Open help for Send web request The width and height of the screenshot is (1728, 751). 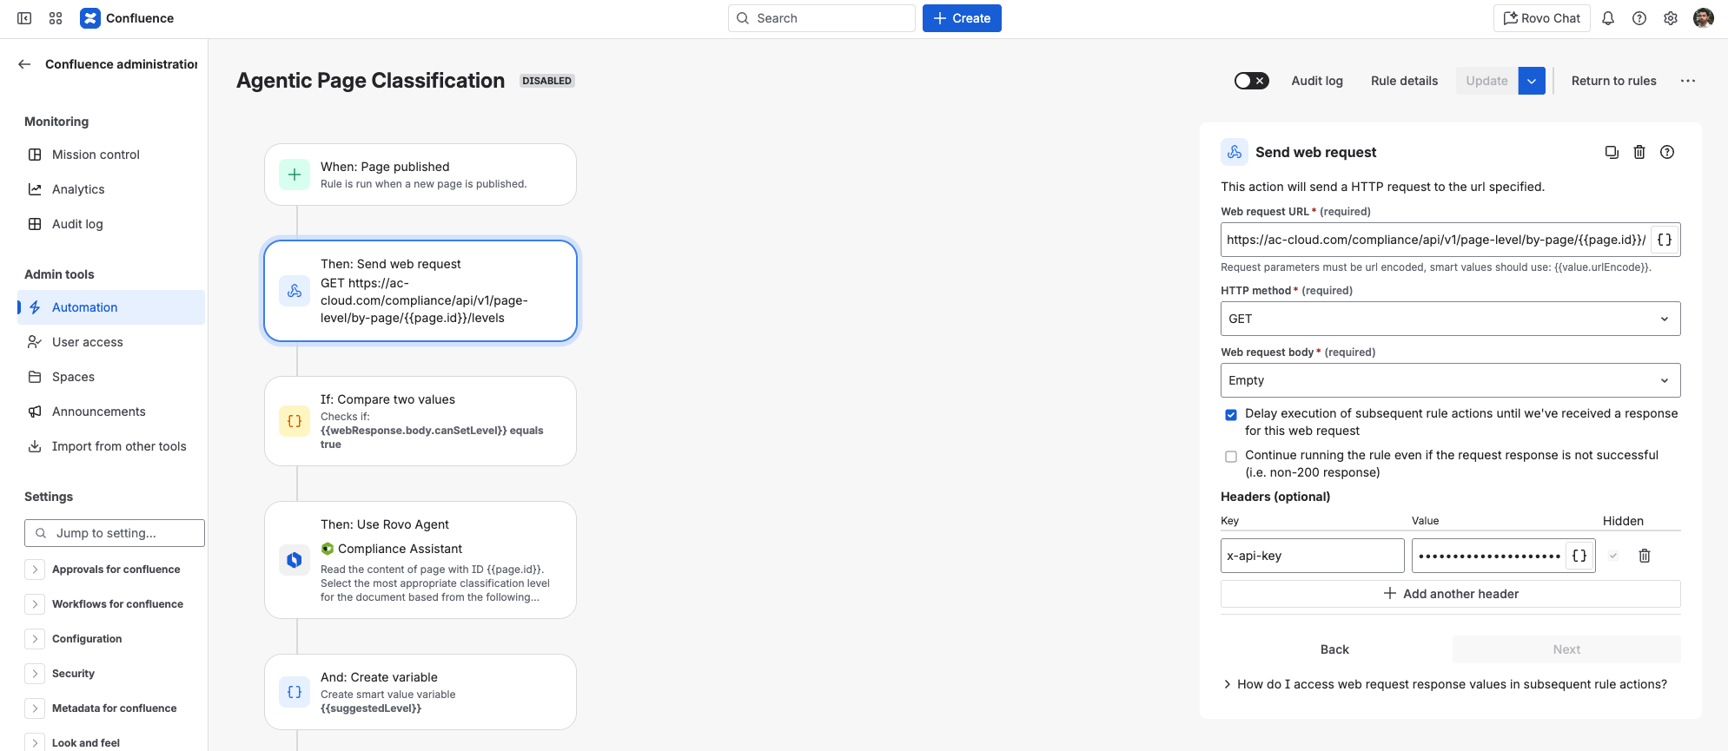(x=1667, y=152)
